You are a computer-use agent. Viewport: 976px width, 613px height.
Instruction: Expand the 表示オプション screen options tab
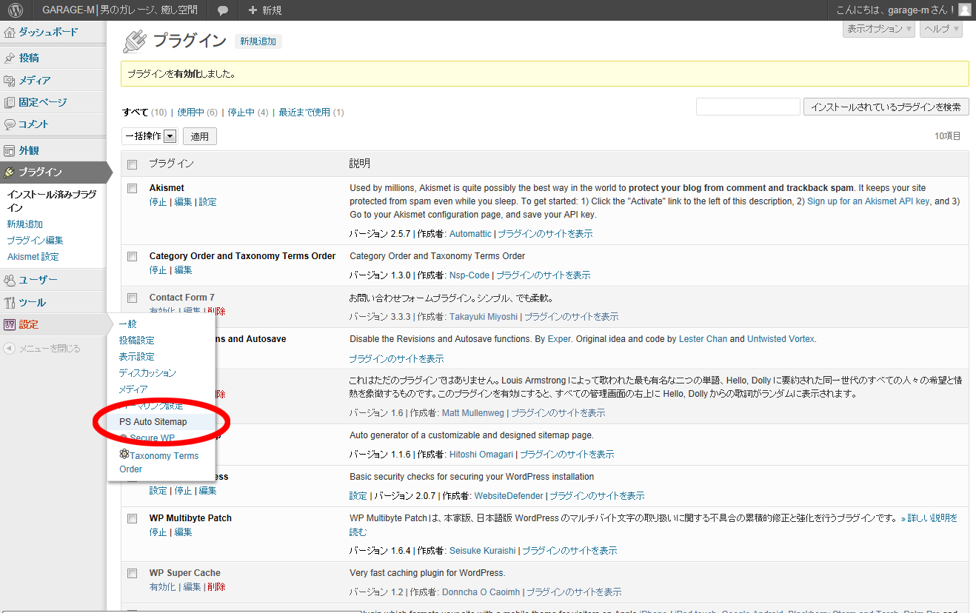tap(880, 29)
